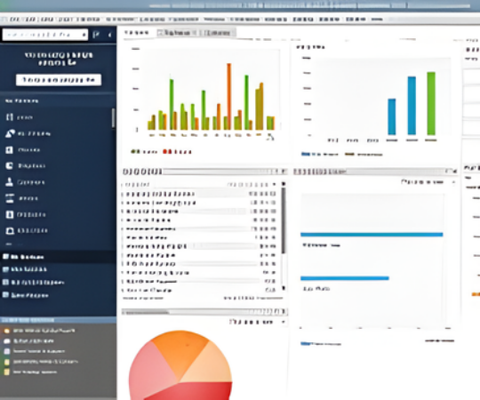
Task: Open the gauge-shaped dashboard icon in the sidebar
Action: [x=10, y=133]
